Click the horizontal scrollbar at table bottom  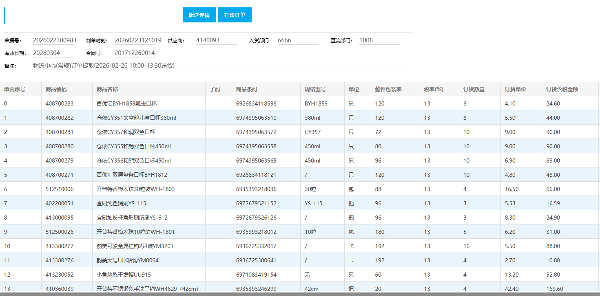300,294
